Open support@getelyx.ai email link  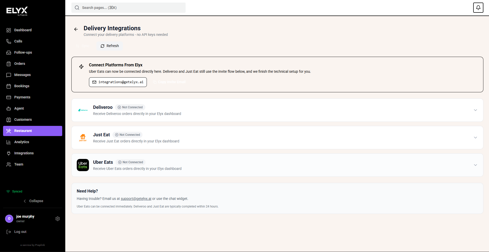[136, 199]
